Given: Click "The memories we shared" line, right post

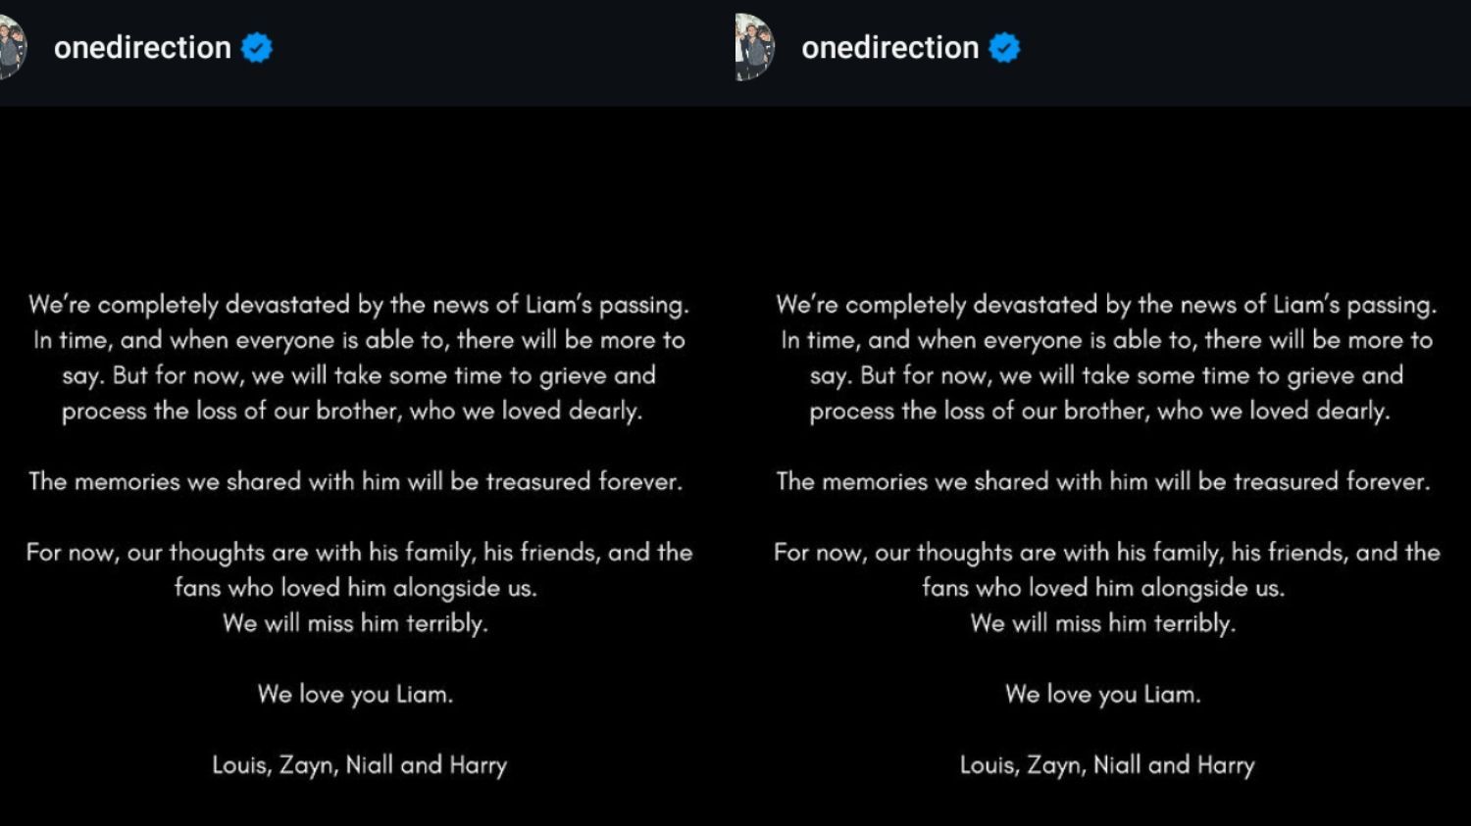Looking at the screenshot, I should click(1102, 481).
